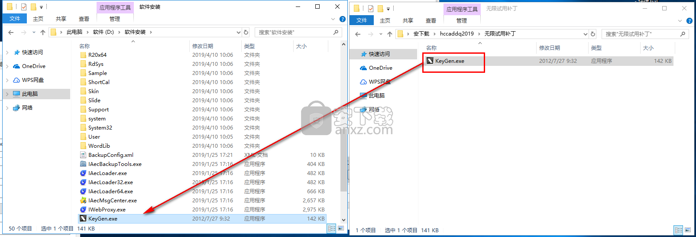Open address history dropdown in right window
This screenshot has height=237, width=696.
coord(586,34)
